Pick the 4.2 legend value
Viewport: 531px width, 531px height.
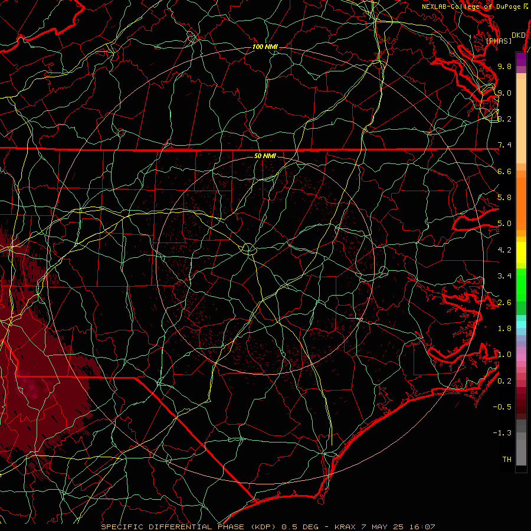[504, 250]
